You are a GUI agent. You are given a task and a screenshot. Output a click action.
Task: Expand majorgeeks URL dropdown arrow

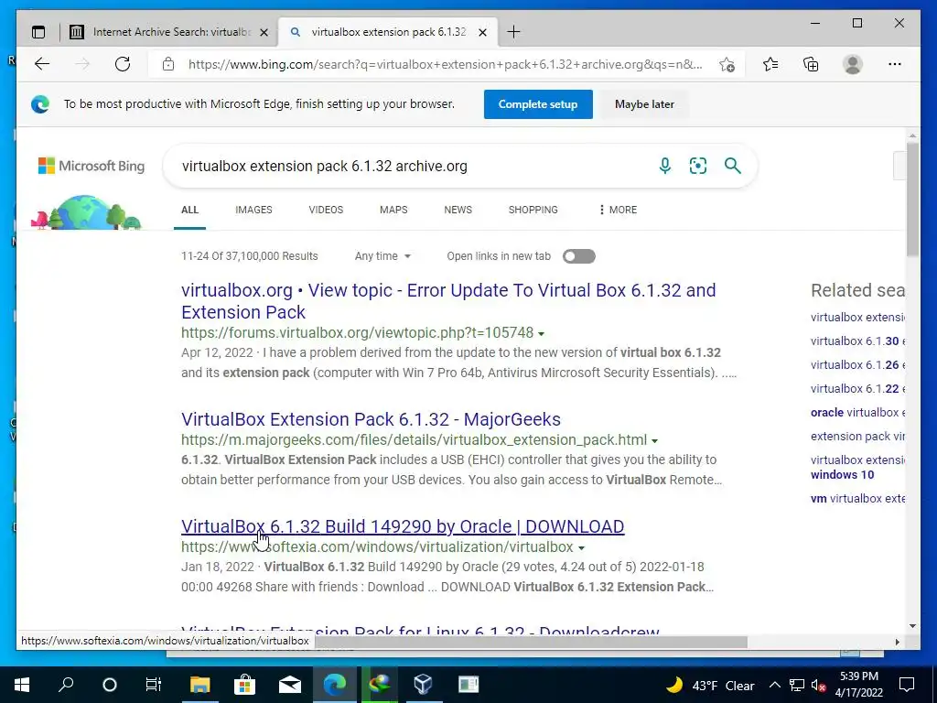(654, 440)
